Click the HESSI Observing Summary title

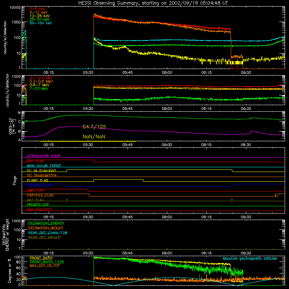tap(153, 3)
